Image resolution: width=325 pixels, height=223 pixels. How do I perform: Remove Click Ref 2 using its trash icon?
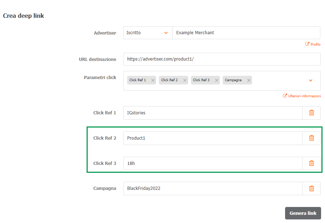(311, 138)
